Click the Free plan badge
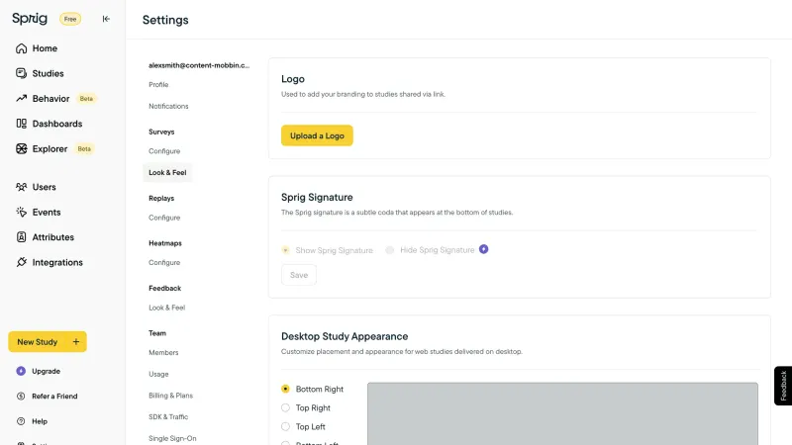Screen dimensions: 792x445 (70, 19)
